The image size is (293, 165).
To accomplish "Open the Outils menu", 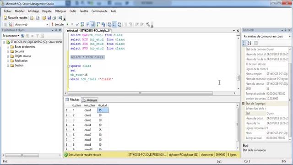I will pos(73,11).
